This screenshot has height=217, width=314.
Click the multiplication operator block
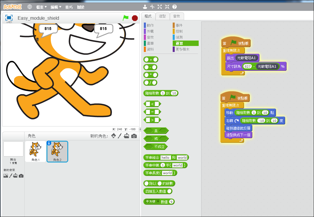151,75
